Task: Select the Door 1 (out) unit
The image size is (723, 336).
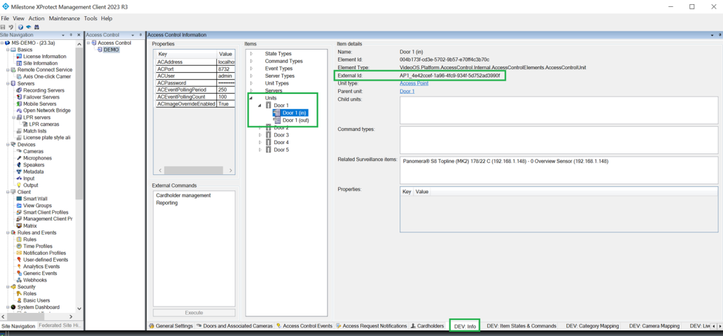Action: 295,120
